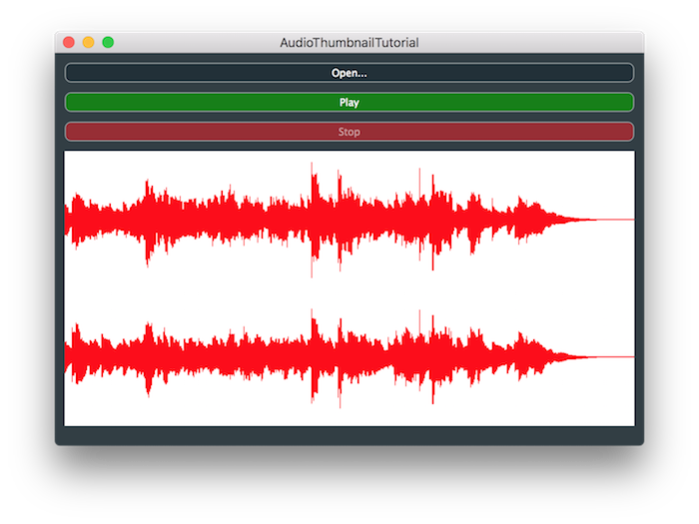The image size is (699, 524).
Task: Click the lower channel waveform thumbnail
Action: click(349, 357)
